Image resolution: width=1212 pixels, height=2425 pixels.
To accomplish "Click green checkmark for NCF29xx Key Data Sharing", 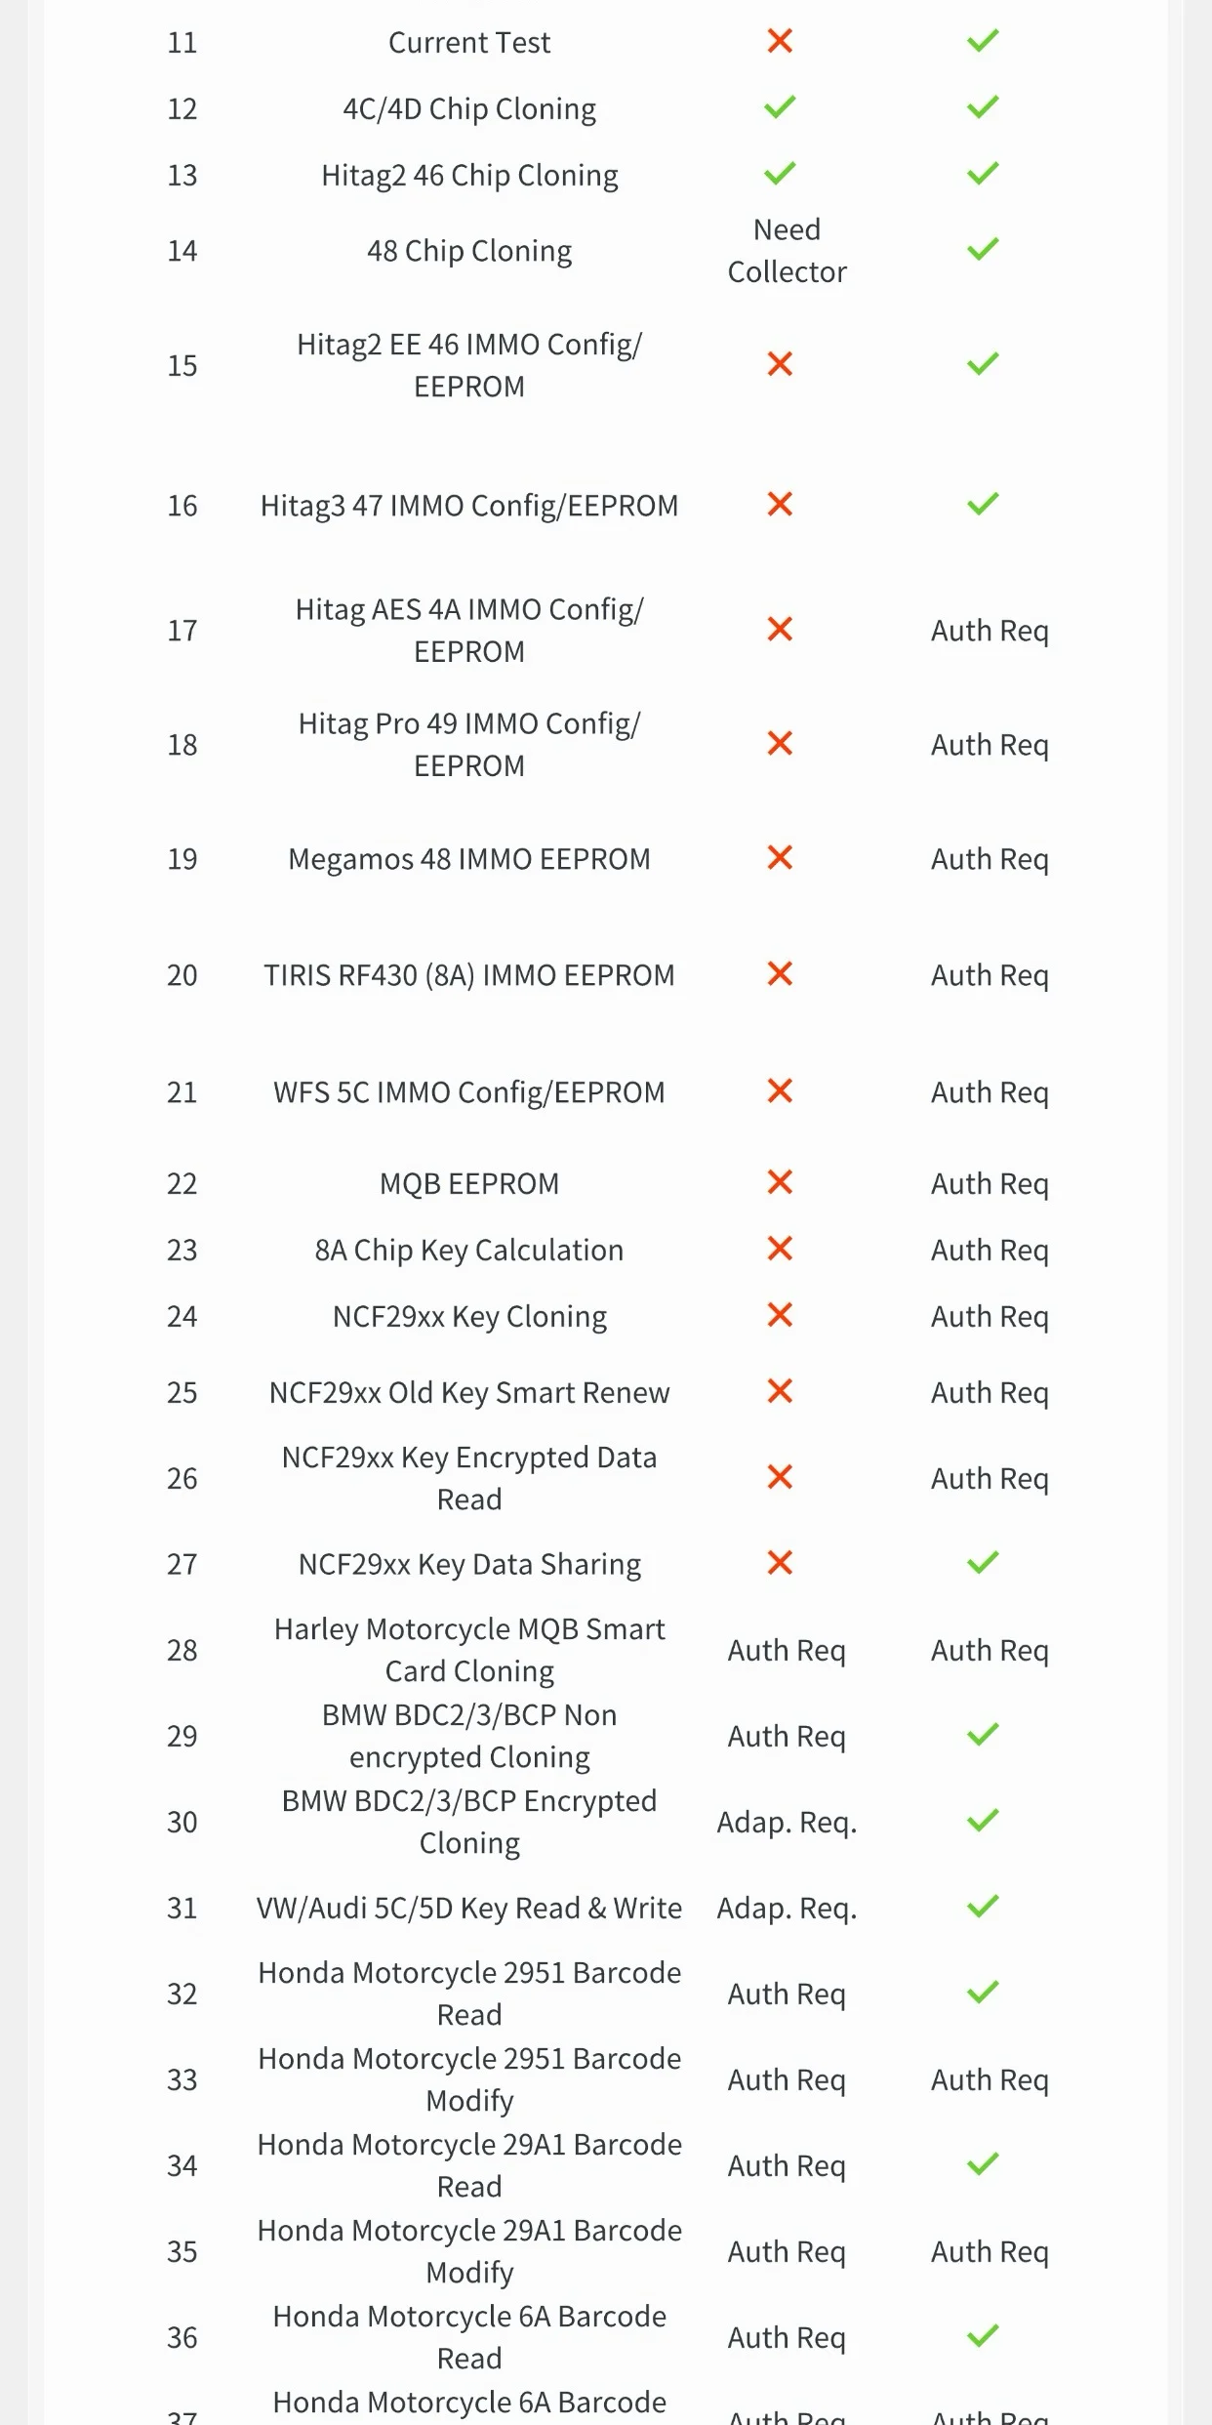I will coord(983,1562).
